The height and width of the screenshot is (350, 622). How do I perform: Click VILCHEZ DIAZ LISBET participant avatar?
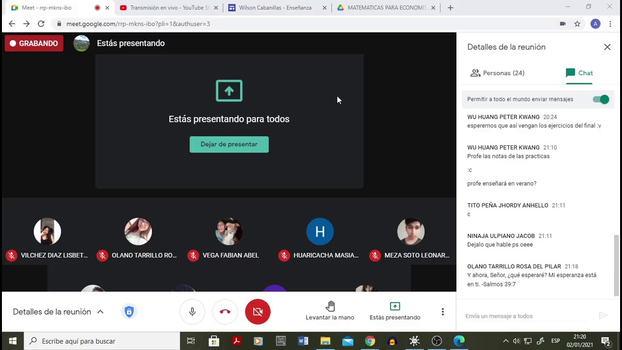pyautogui.click(x=47, y=231)
